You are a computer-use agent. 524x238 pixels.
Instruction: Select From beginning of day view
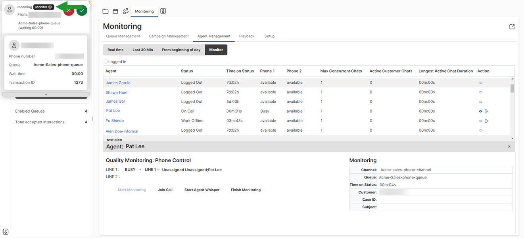tap(181, 50)
